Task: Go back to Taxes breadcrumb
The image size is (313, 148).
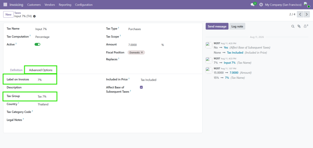Action: pos(18,13)
